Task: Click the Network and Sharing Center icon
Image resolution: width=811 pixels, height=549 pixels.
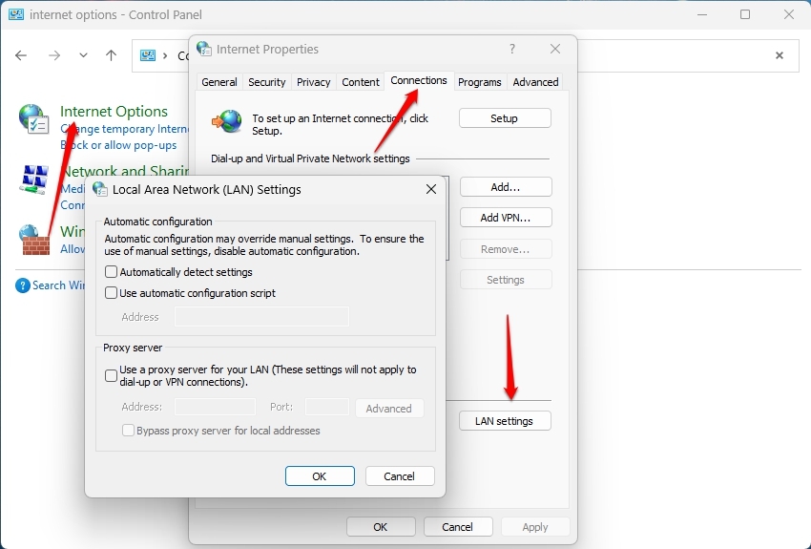Action: point(34,179)
